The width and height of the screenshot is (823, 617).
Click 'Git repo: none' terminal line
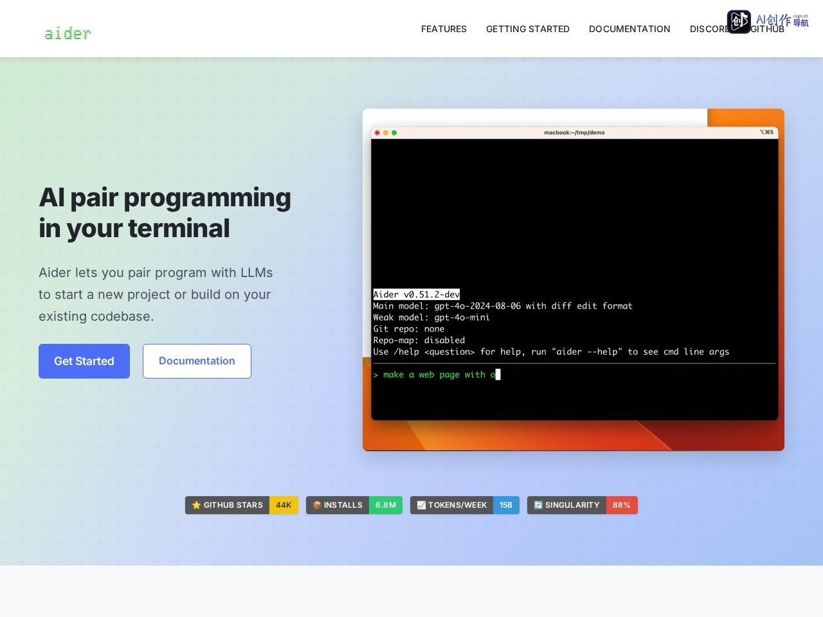point(409,329)
